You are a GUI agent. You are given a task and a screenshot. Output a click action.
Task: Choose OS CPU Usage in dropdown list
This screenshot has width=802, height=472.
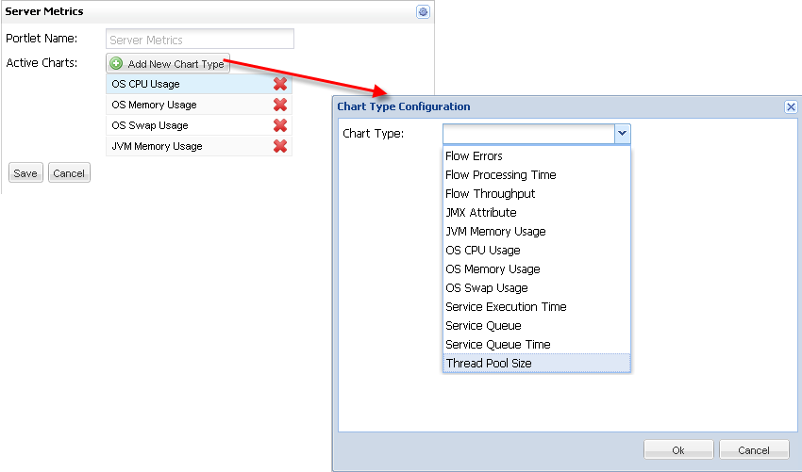tap(537, 251)
